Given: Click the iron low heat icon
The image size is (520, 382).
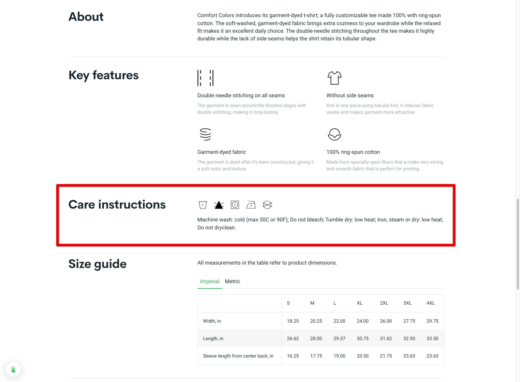Looking at the screenshot, I should (x=251, y=205).
